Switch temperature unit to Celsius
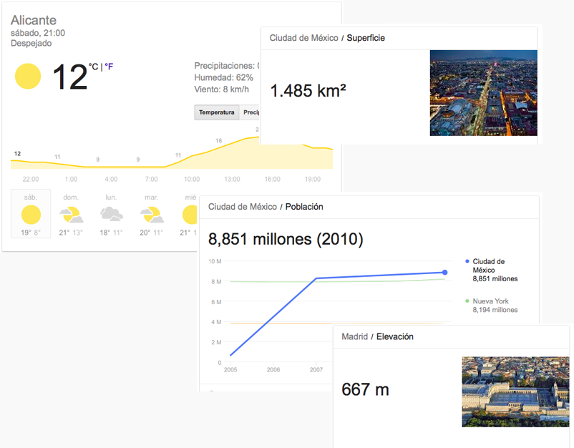Screen dimensions: 574x448 point(94,67)
